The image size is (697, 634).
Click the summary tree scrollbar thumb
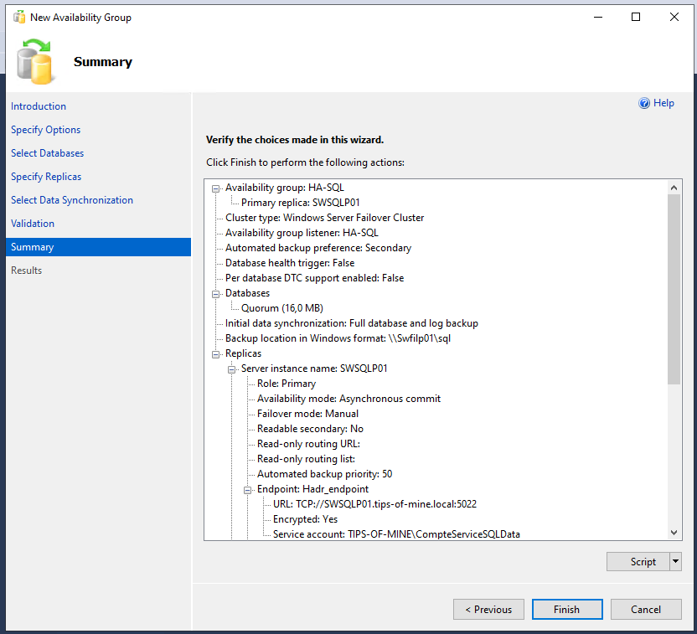click(x=674, y=289)
